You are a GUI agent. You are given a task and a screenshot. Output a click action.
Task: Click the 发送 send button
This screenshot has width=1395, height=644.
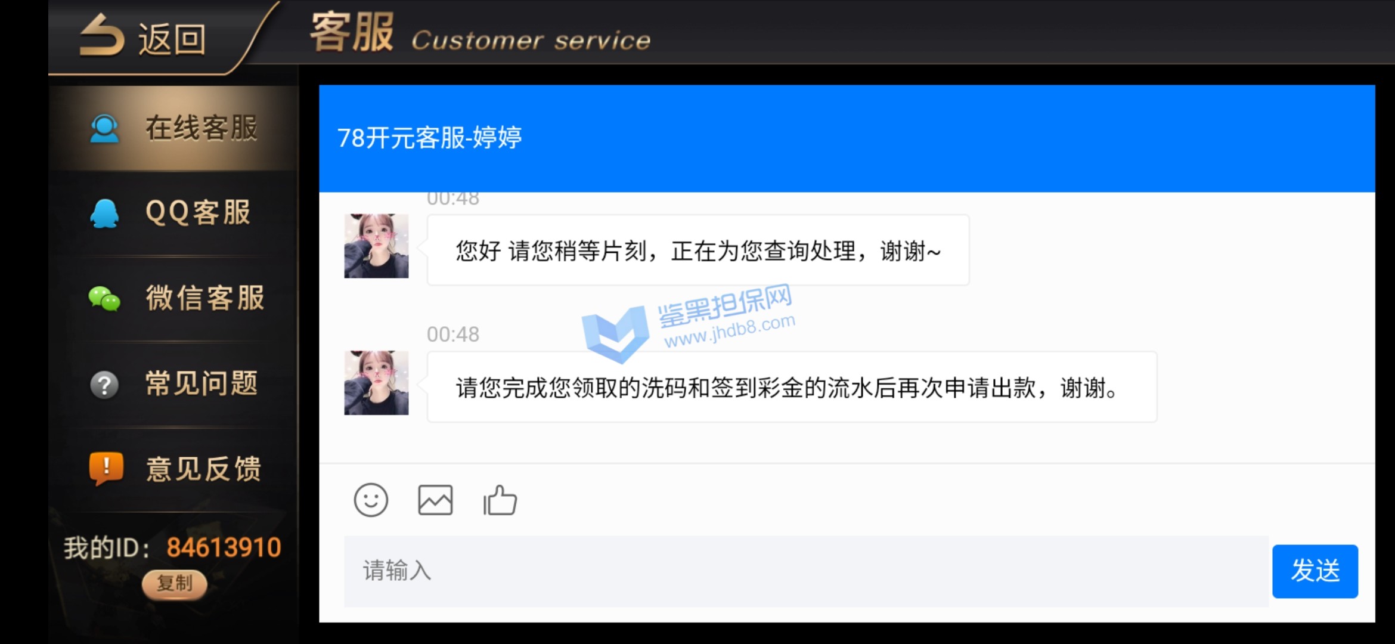click(1315, 571)
